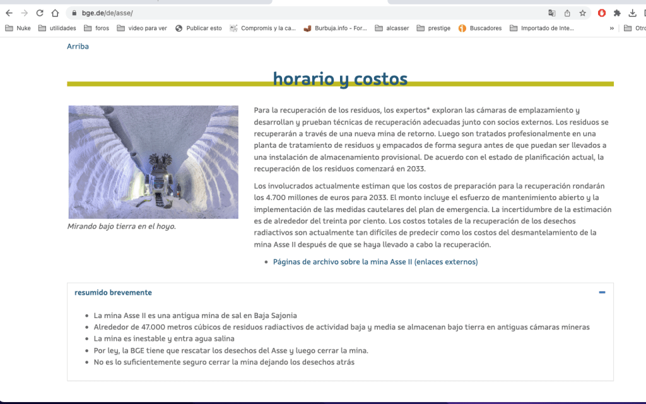Click the 'Arriba' link
Viewport: 646px width, 404px height.
tap(78, 46)
